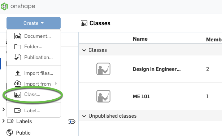Click the Label... tag icon in menu

(18, 110)
